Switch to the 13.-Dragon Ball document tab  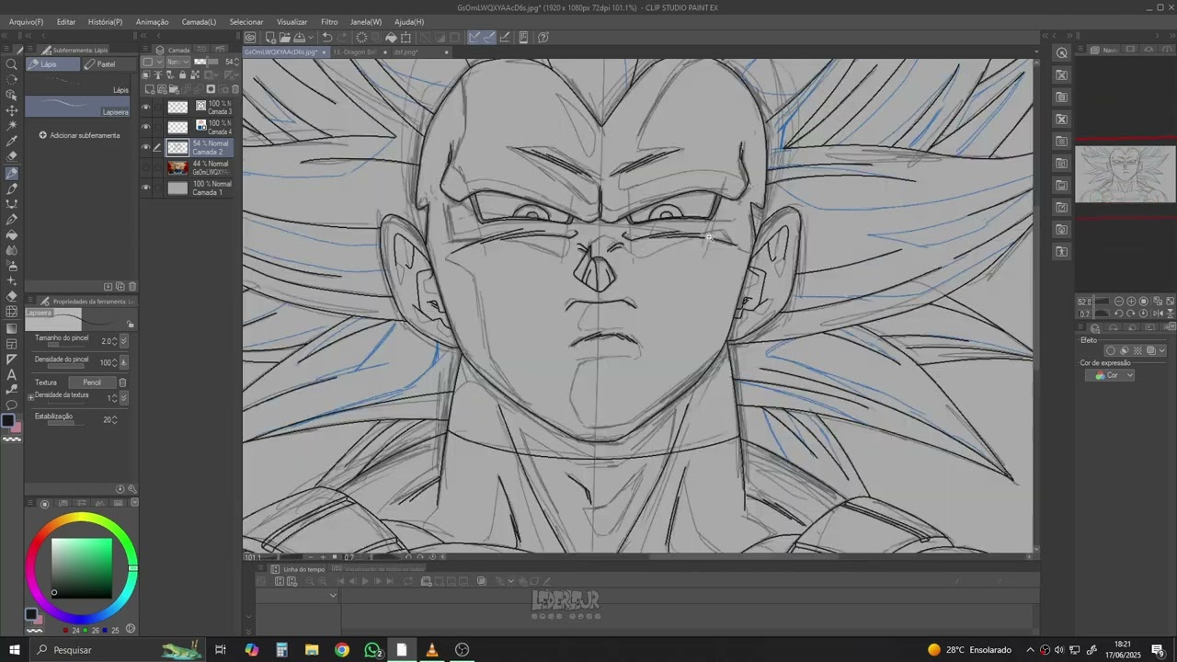pos(355,52)
